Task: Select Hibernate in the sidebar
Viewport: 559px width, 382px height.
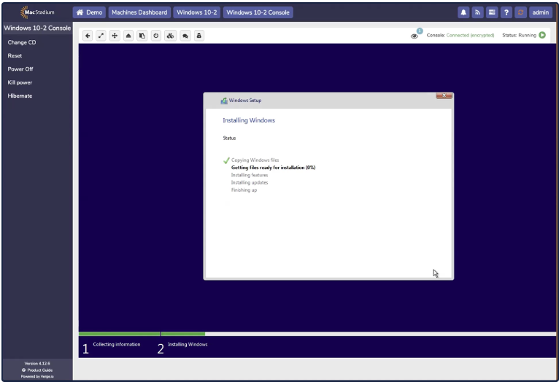Action: (x=20, y=95)
